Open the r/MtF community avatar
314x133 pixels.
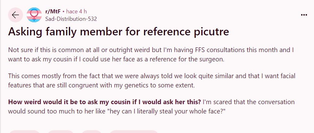[x=34, y=15]
